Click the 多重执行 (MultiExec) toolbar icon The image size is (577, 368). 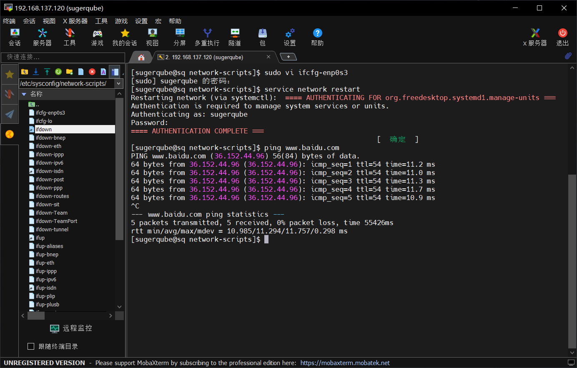[207, 37]
